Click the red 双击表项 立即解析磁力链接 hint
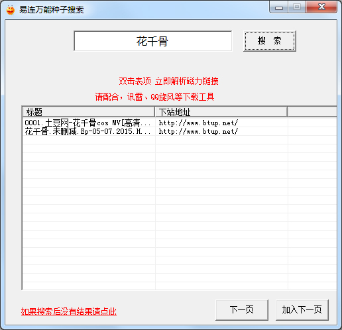The image size is (342, 330). [168, 82]
